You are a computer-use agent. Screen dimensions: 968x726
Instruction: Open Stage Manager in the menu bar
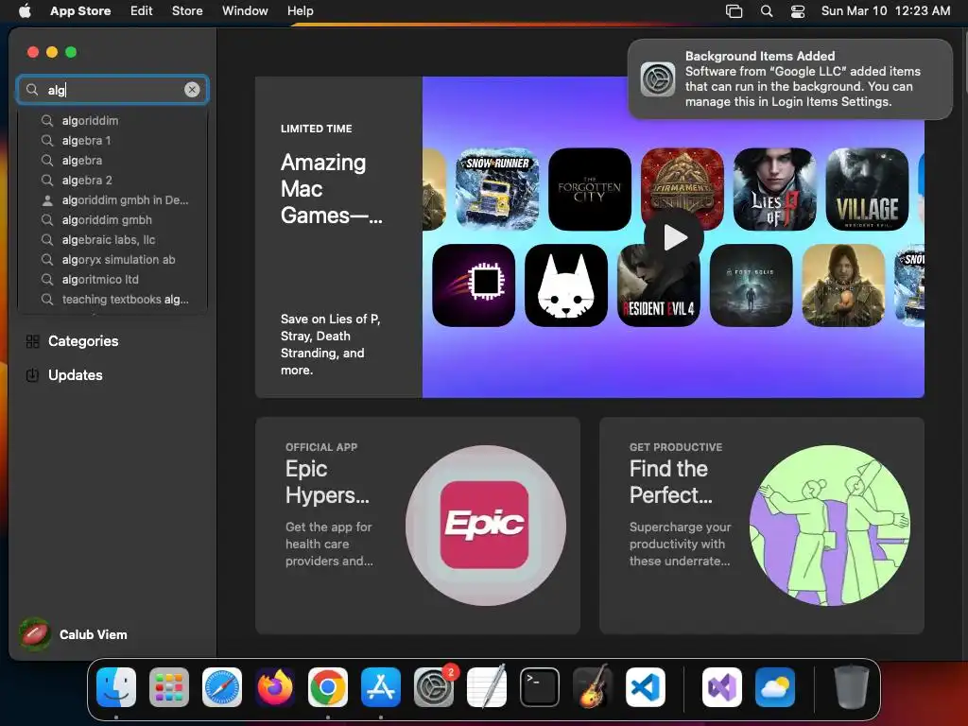point(734,11)
